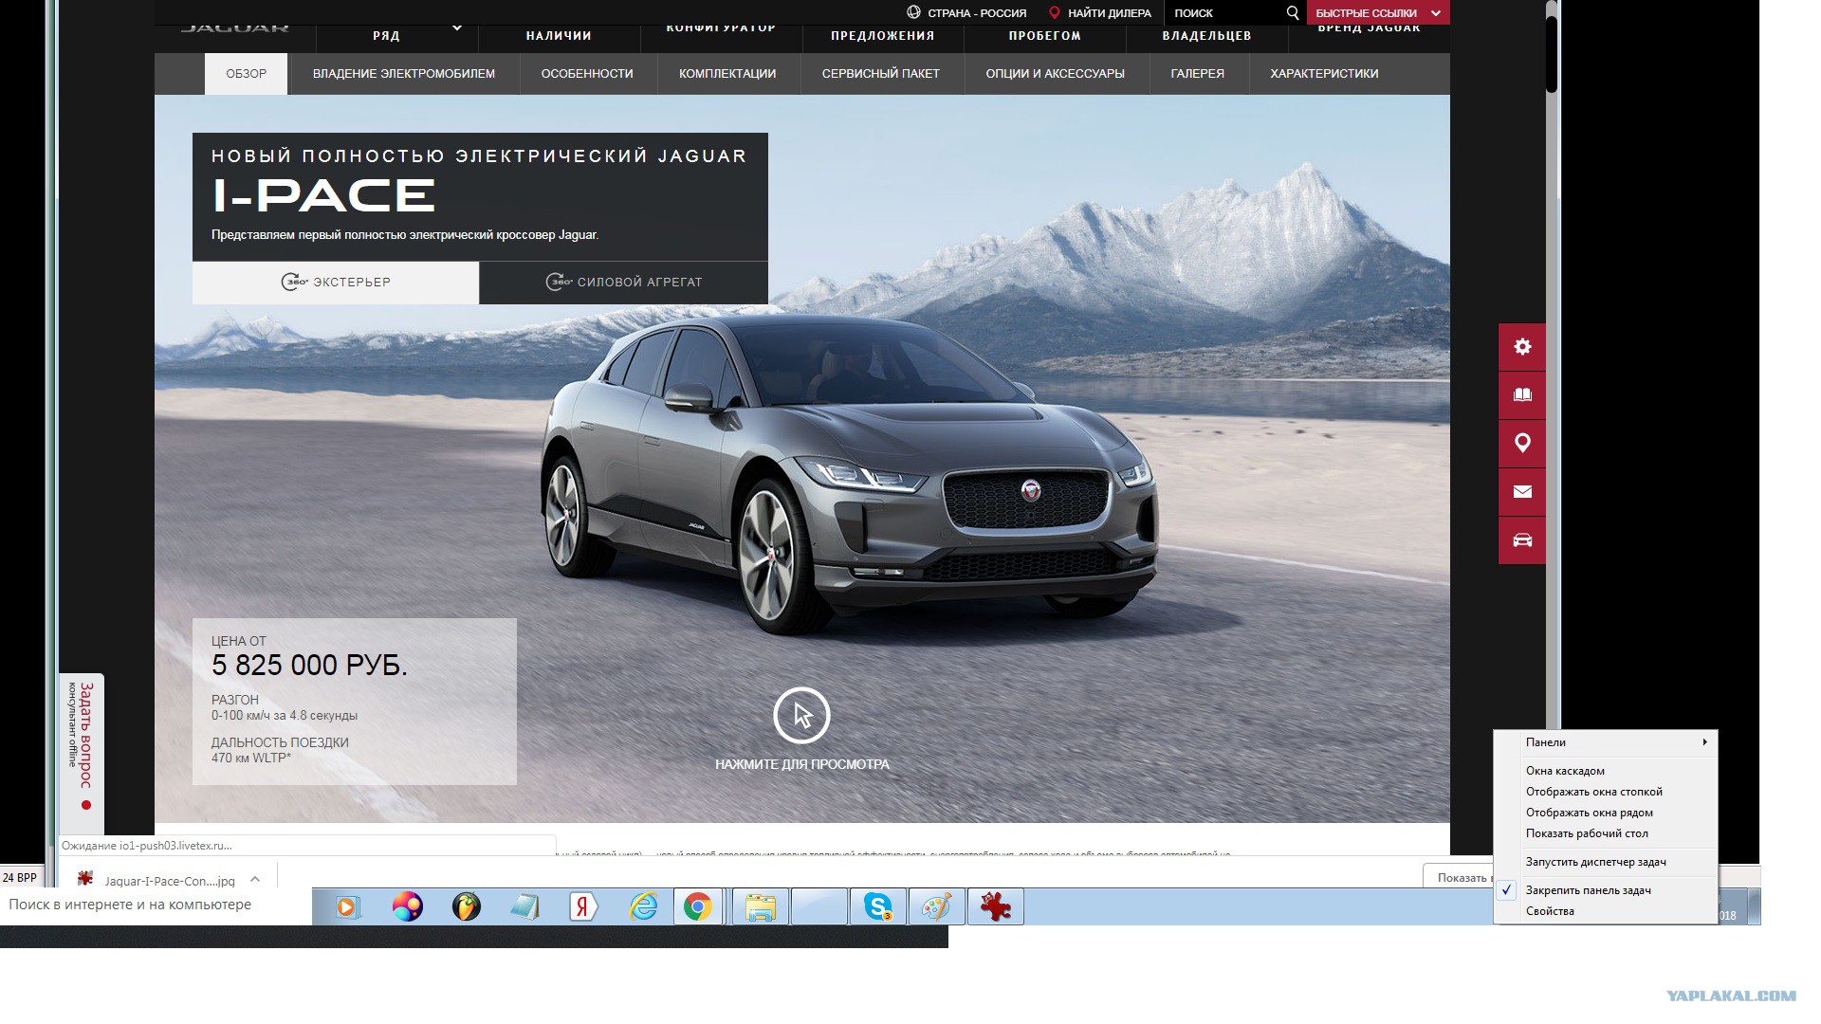
Task: Click the price text '5 825 000 РУБ.'
Action: (309, 666)
